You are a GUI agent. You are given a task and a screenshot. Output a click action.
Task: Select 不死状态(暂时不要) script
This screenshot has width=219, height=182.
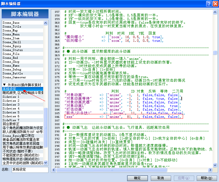[x=23, y=151]
